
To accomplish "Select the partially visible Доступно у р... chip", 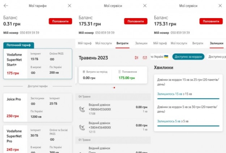I will (x=217, y=57).
